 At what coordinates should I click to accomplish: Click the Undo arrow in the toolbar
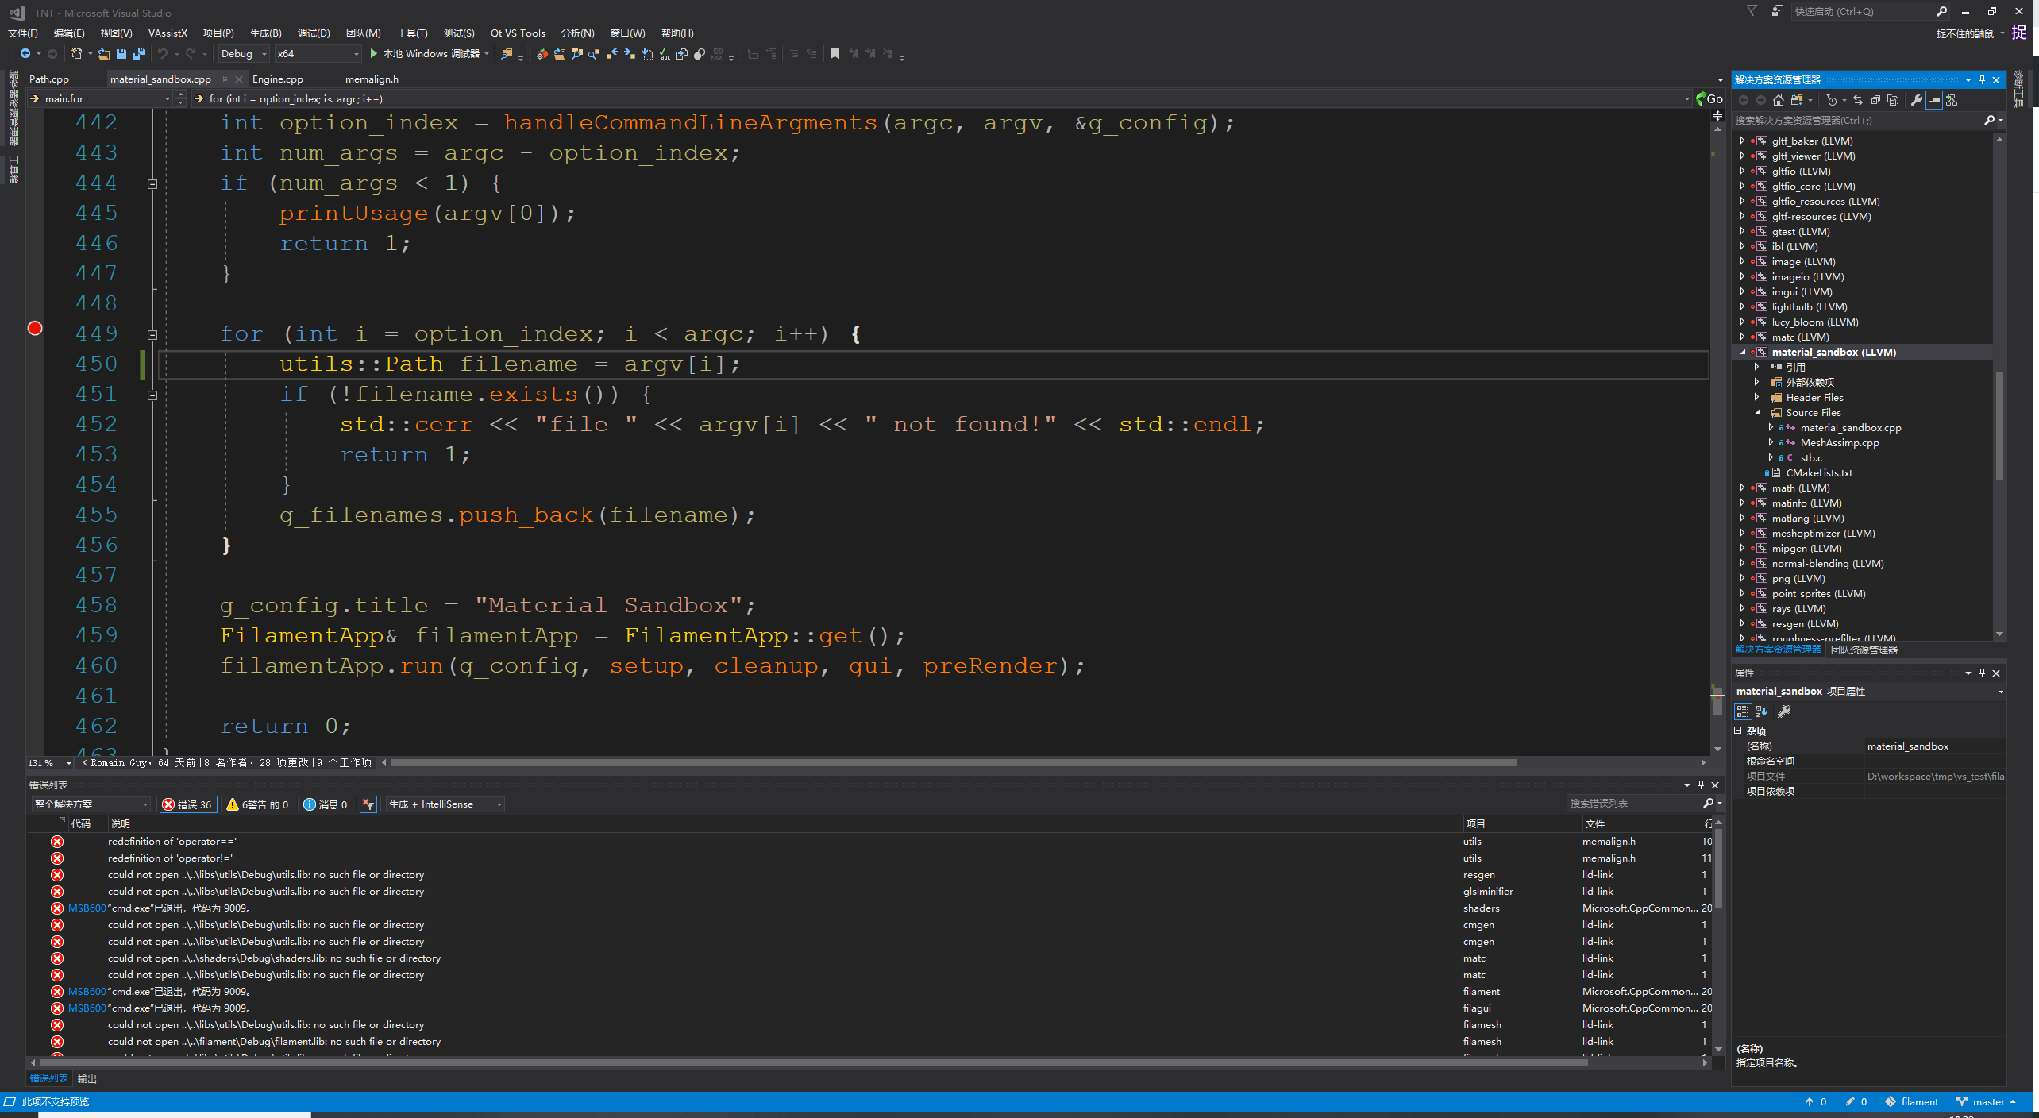pyautogui.click(x=163, y=54)
